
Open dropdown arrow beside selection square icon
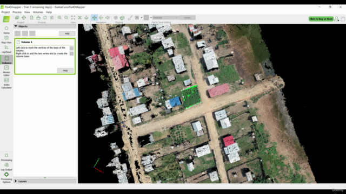tap(142, 18)
